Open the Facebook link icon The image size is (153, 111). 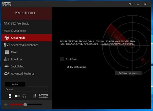pos(35,96)
